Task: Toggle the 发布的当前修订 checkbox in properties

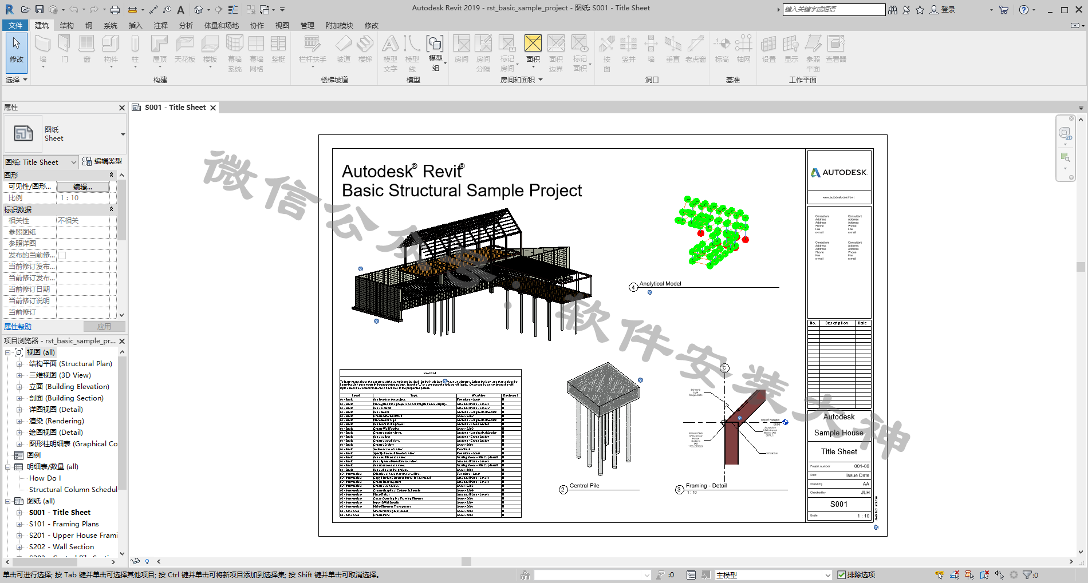Action: (62, 255)
